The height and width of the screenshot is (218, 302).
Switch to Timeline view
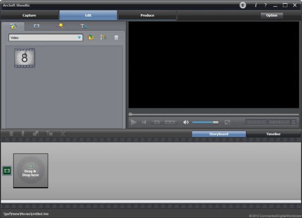[x=273, y=134]
